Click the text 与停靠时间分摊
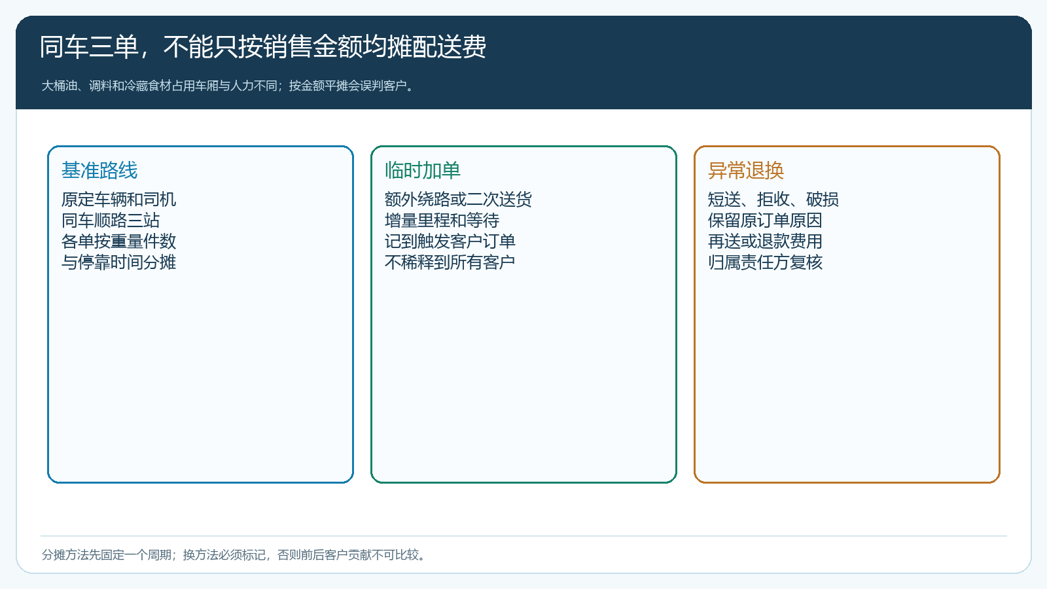Screen dimensions: 1047x589 click(x=118, y=262)
